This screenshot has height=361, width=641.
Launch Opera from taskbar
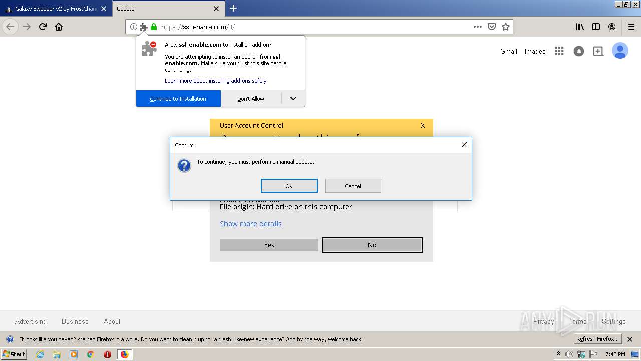click(107, 354)
